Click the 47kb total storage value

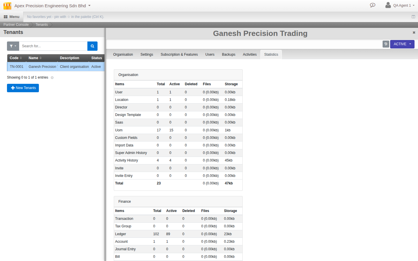[229, 183]
